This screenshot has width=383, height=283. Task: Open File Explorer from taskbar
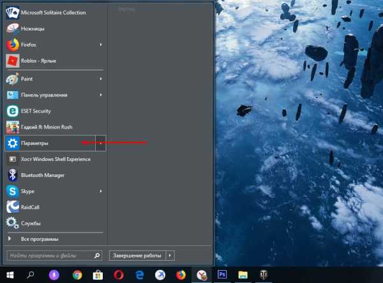pyautogui.click(x=243, y=275)
